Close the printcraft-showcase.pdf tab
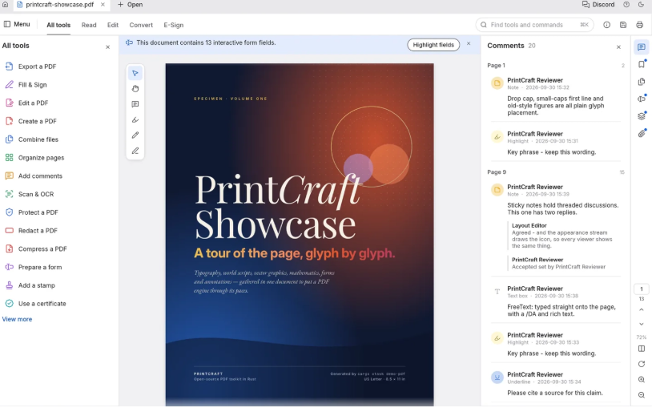The image size is (652, 416). [x=103, y=5]
